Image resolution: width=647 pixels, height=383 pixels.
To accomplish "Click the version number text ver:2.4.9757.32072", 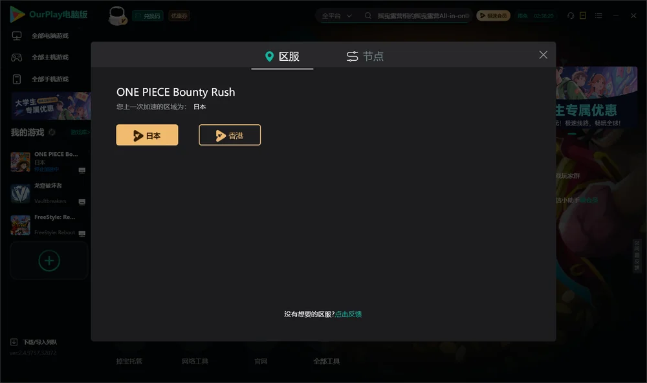I will click(x=33, y=353).
